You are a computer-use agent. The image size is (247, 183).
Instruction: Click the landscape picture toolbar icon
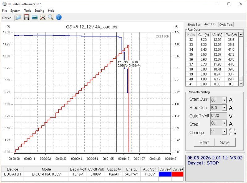click(x=35, y=17)
